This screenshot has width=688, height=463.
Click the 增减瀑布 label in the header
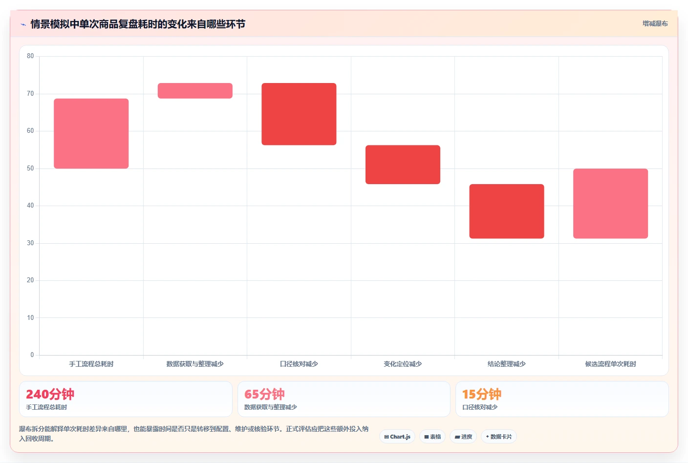[x=655, y=23]
